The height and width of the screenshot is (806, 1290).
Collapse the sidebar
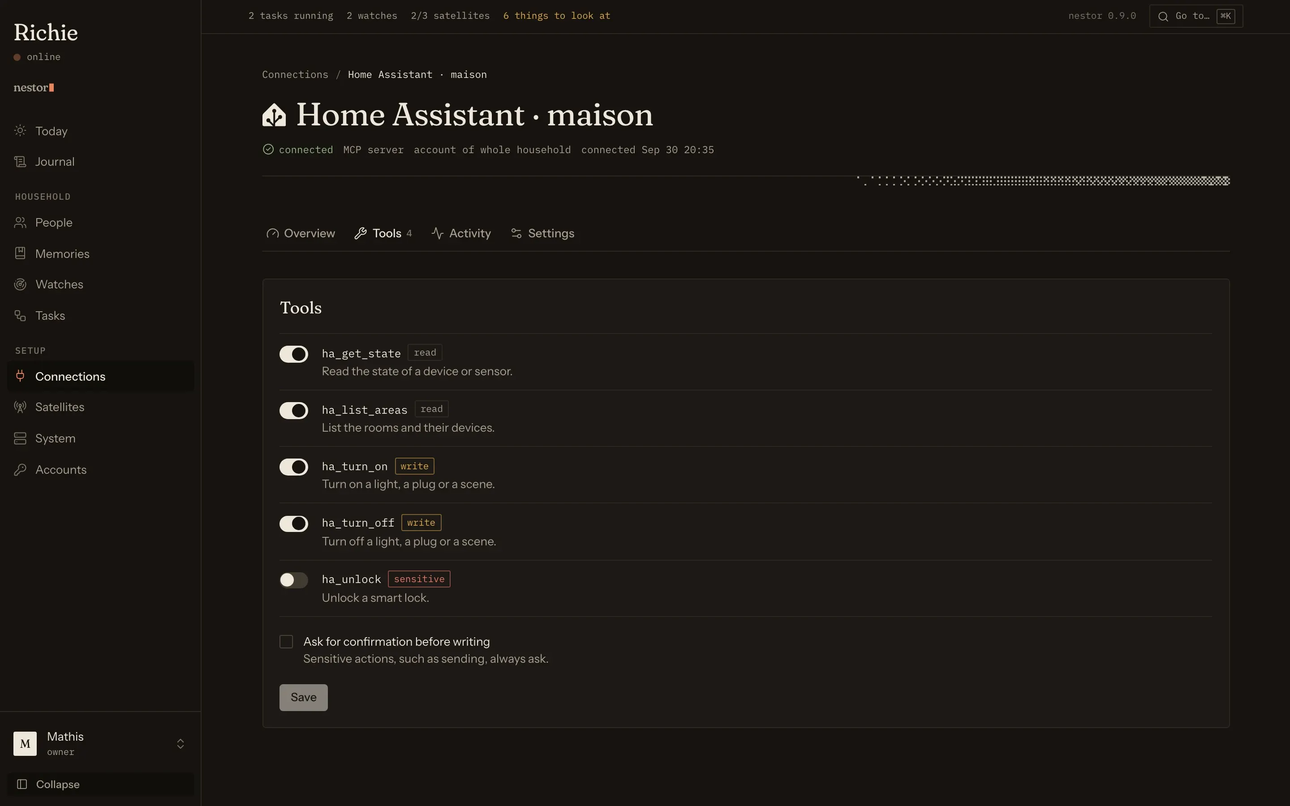click(x=101, y=784)
